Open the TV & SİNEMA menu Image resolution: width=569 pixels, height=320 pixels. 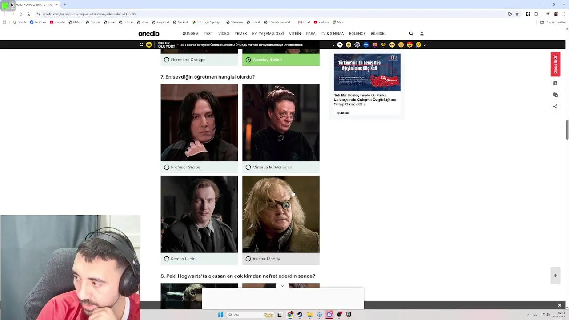point(333,34)
